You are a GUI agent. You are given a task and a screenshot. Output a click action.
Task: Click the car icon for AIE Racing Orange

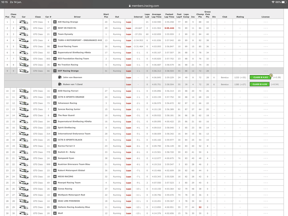click(24, 22)
